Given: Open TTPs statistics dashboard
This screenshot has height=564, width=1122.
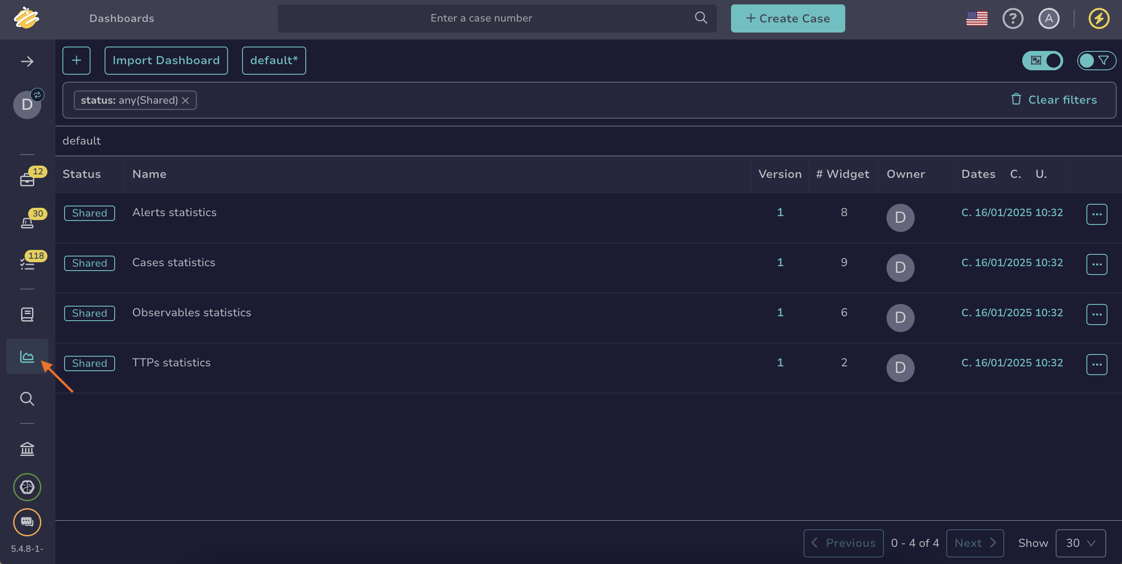Looking at the screenshot, I should point(171,363).
